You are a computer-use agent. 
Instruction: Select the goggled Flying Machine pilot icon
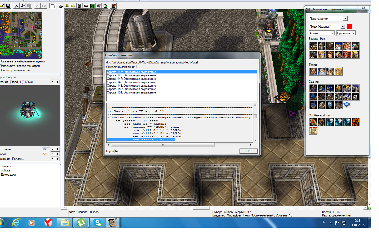click(355, 46)
